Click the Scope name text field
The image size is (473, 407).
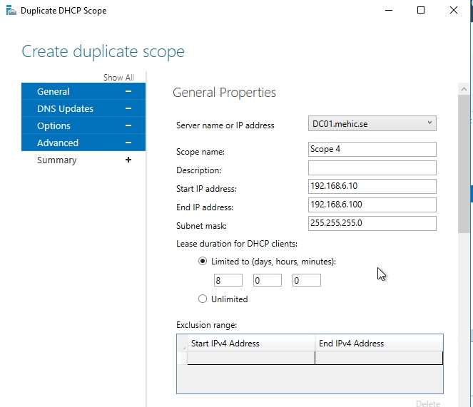coord(372,149)
